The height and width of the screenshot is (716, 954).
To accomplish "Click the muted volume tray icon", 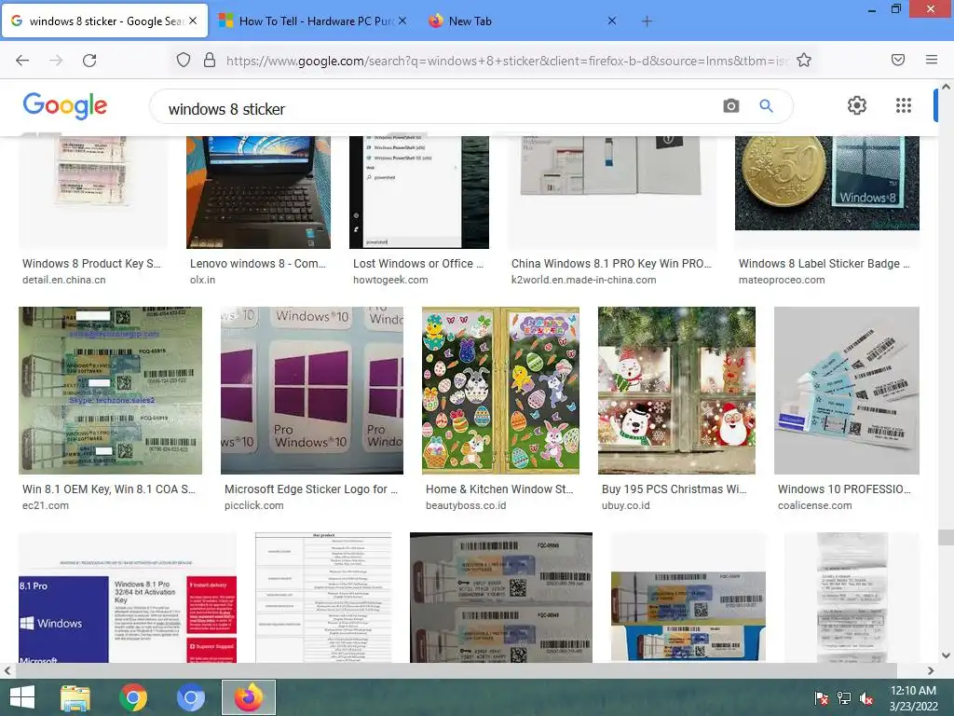I will point(866,698).
